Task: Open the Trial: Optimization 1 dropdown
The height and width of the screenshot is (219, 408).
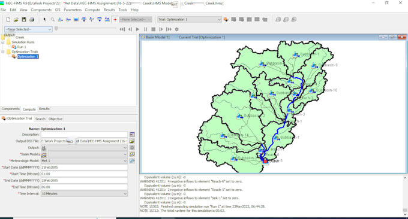Action: [190, 20]
